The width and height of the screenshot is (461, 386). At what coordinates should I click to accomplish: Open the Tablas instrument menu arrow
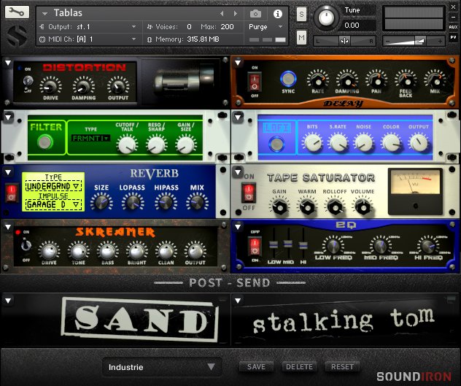pyautogui.click(x=44, y=14)
